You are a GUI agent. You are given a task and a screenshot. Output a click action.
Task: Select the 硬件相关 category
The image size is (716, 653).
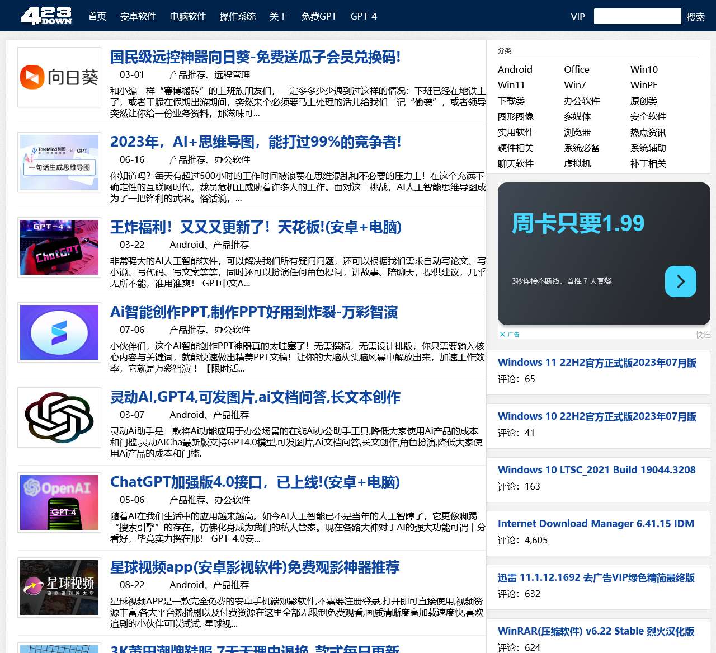click(x=516, y=148)
